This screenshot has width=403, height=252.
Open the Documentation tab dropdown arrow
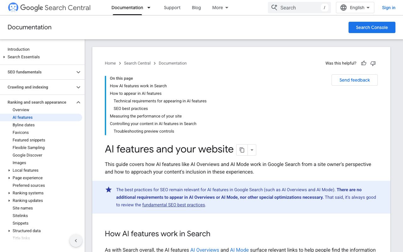tap(149, 8)
